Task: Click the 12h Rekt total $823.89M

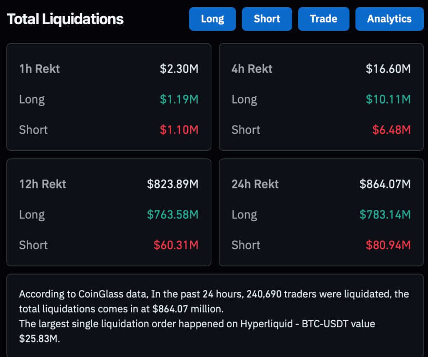Action: pyautogui.click(x=173, y=184)
